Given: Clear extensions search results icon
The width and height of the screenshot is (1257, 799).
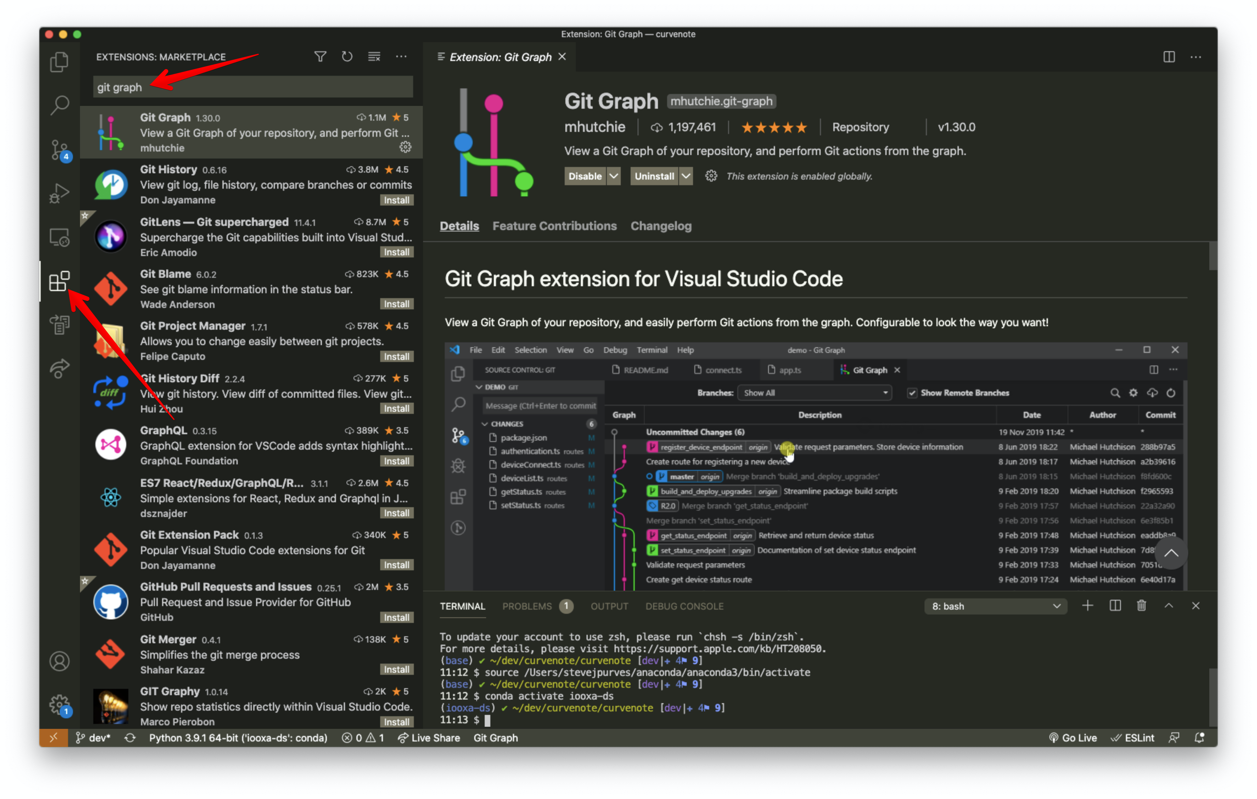Looking at the screenshot, I should pyautogui.click(x=374, y=56).
